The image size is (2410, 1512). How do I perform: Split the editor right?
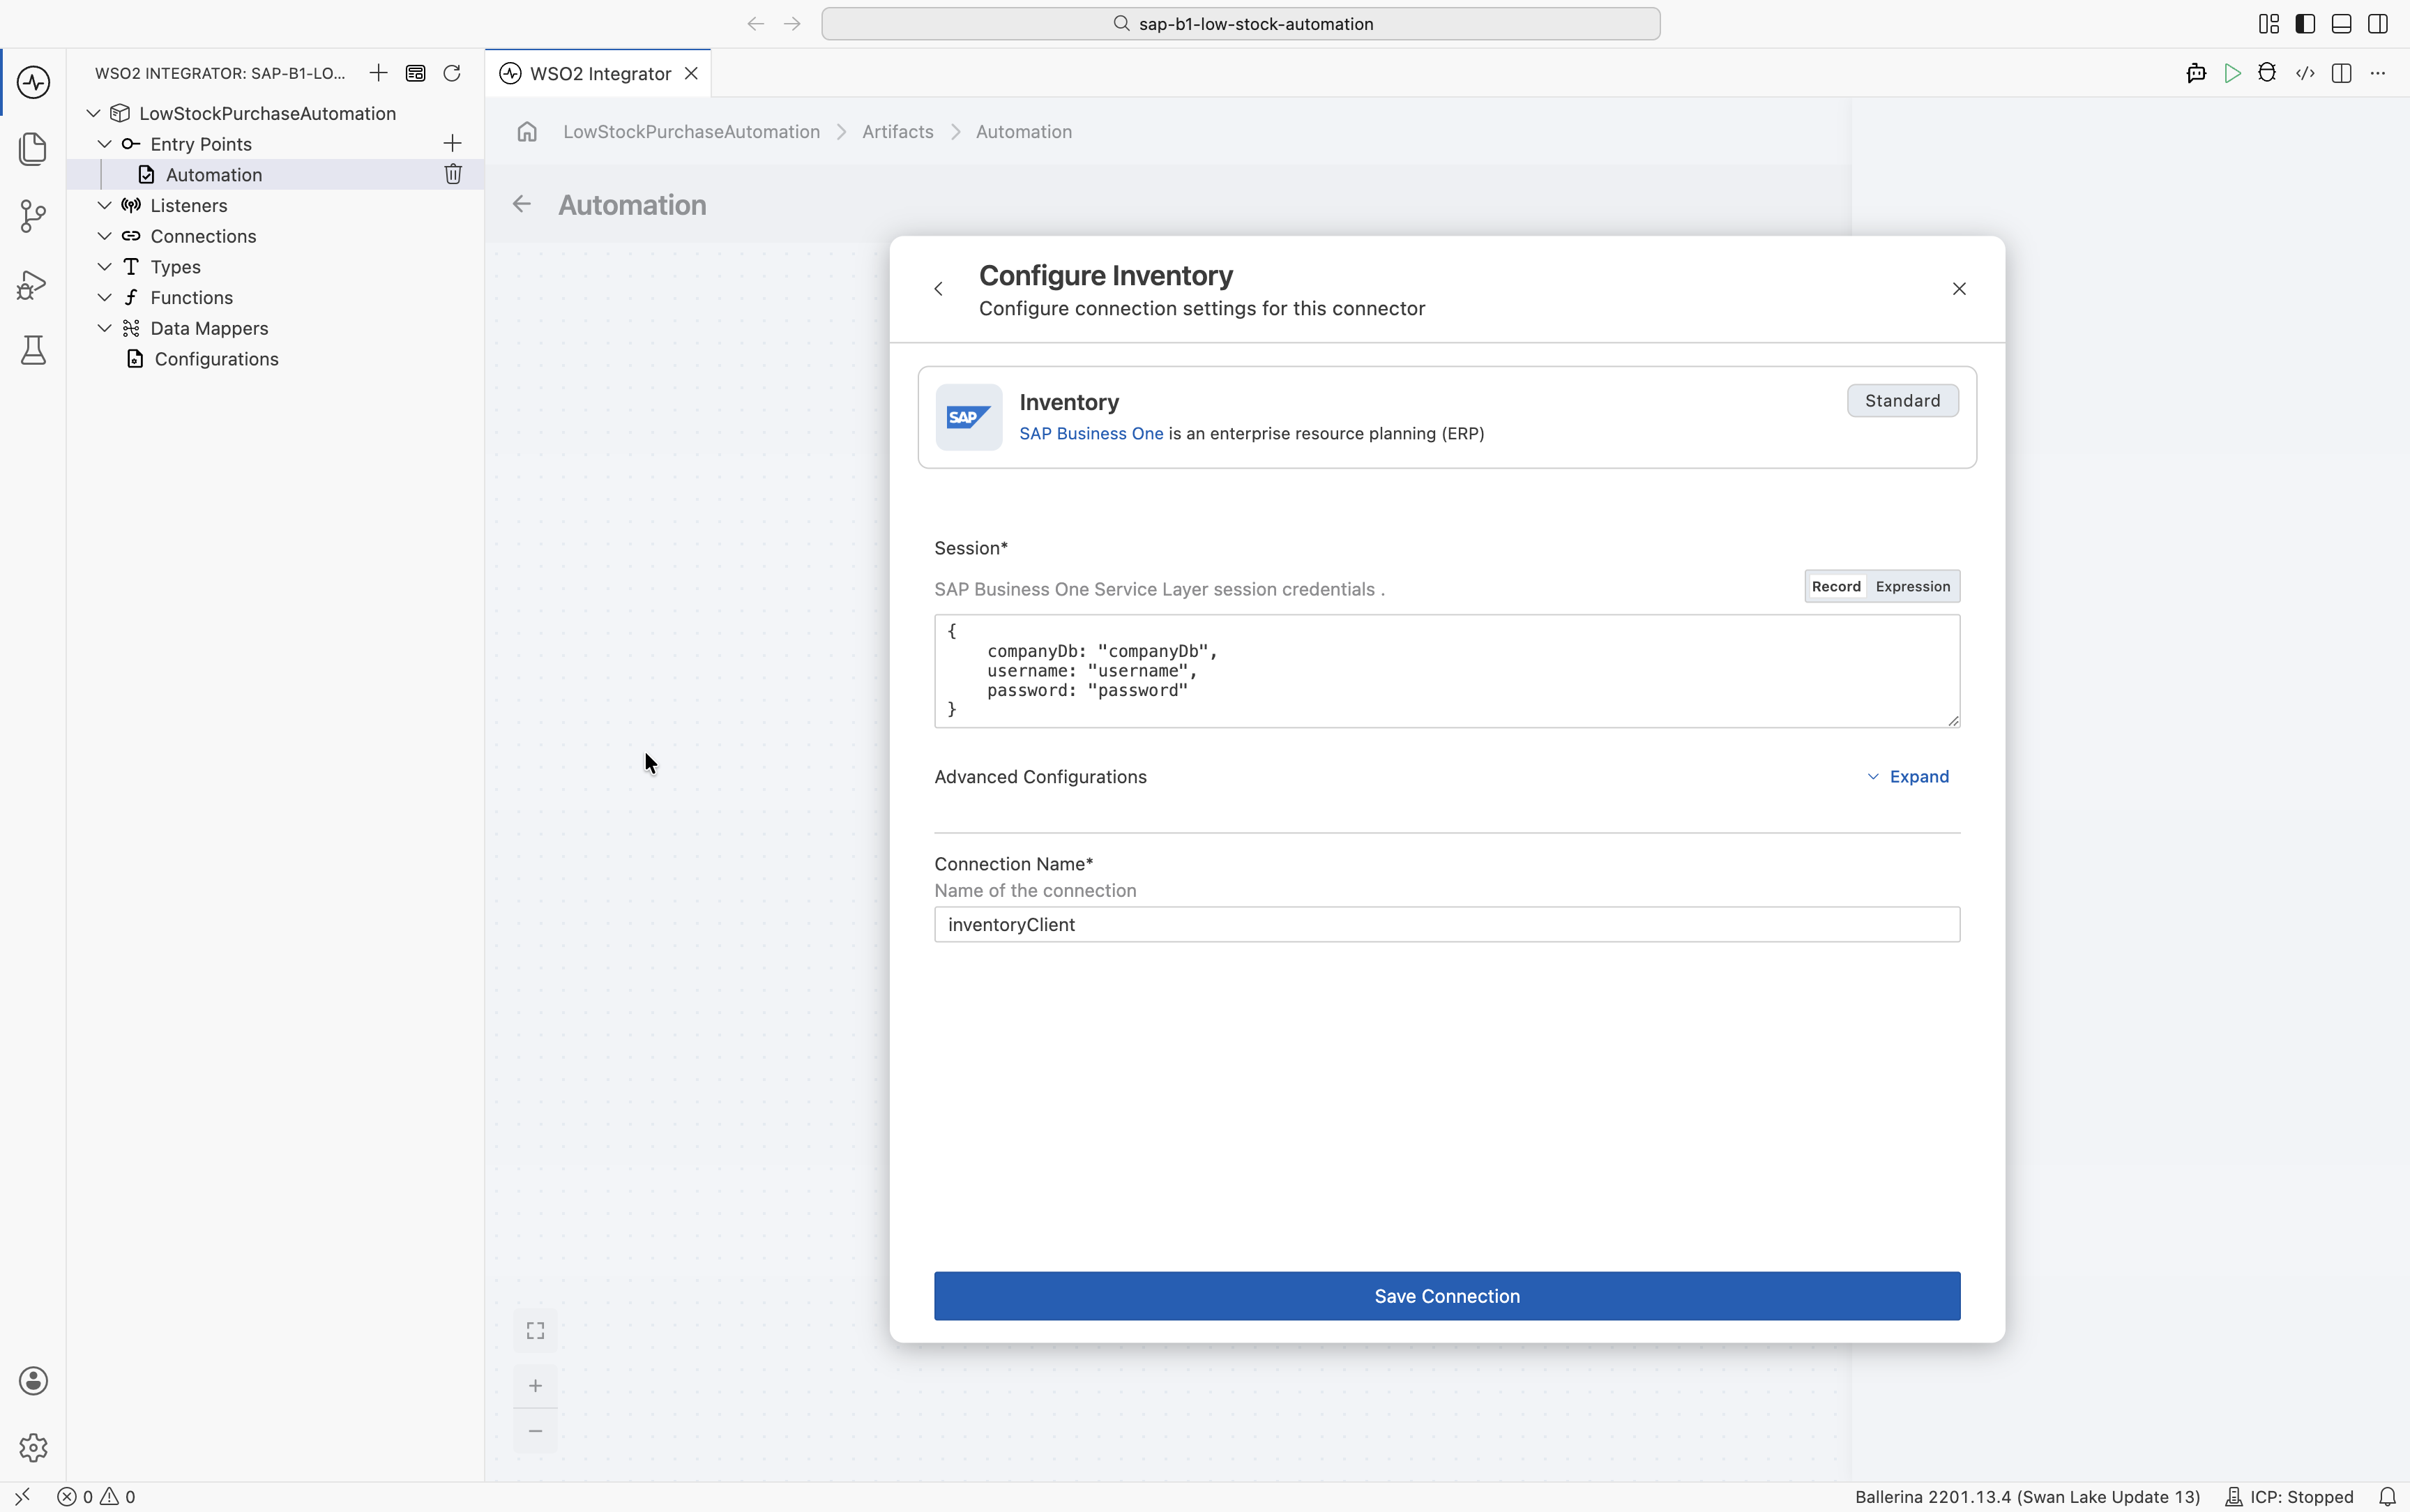pos(2341,73)
